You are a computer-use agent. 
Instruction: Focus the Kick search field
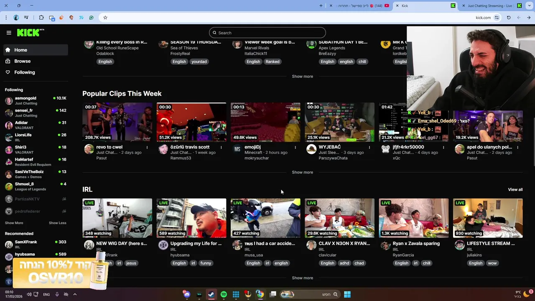point(267,33)
